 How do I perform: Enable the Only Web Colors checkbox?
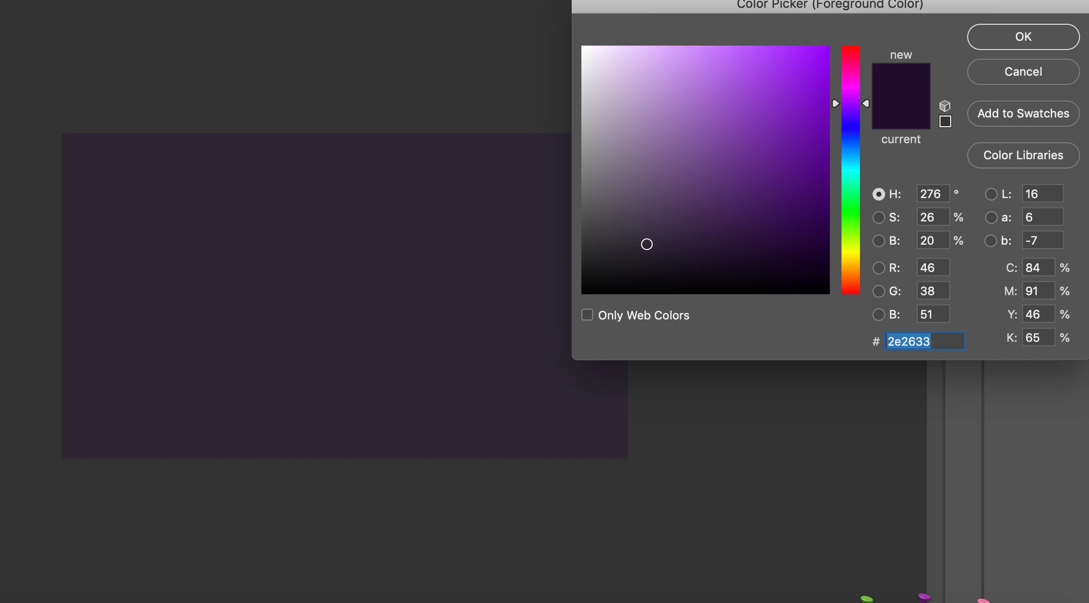coord(587,315)
